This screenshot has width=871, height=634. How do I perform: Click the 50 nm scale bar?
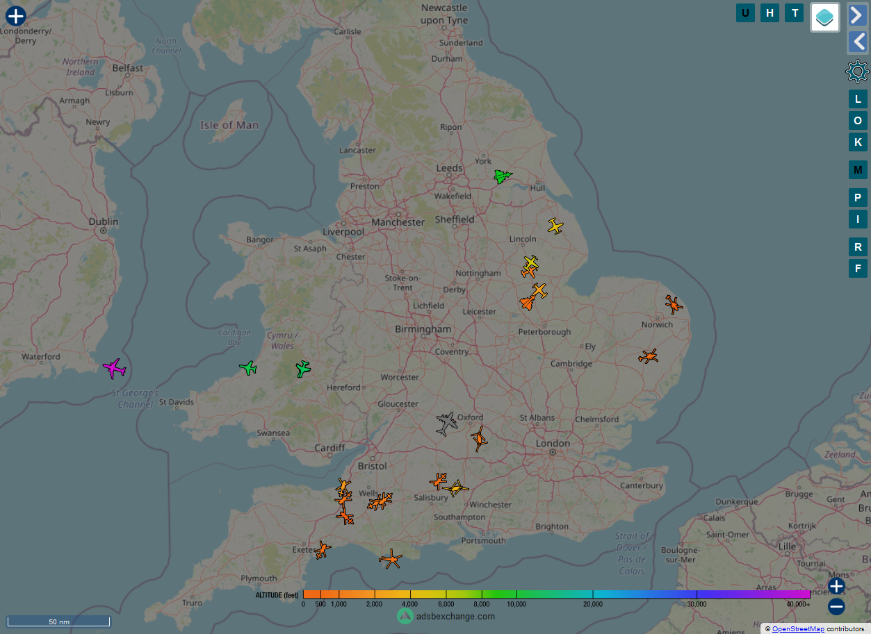coord(58,622)
